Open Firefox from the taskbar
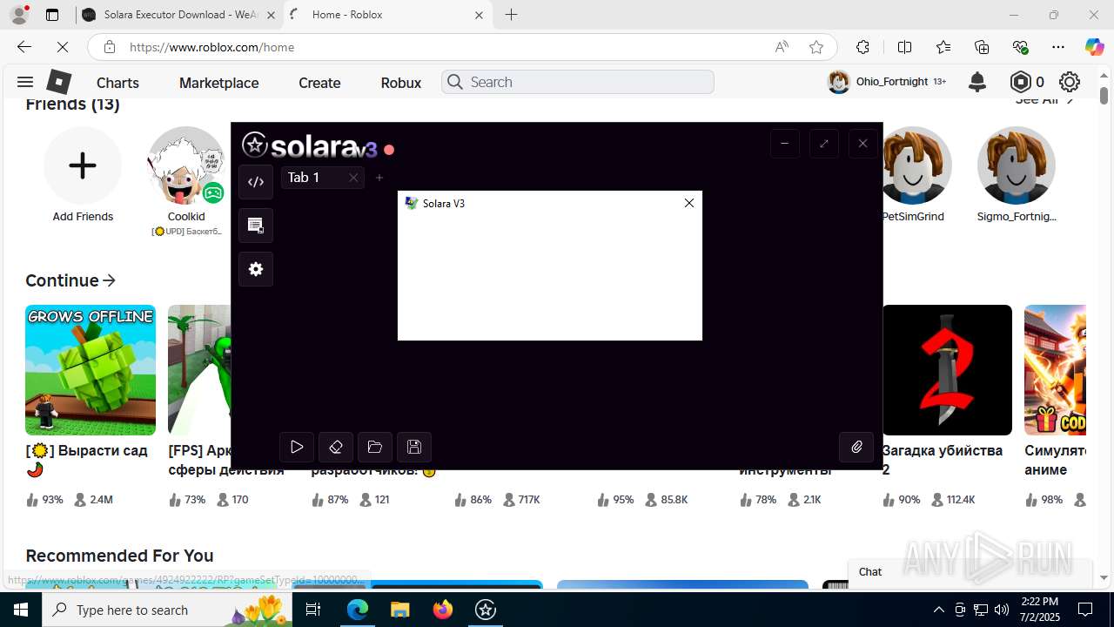Image resolution: width=1114 pixels, height=627 pixels. tap(443, 610)
